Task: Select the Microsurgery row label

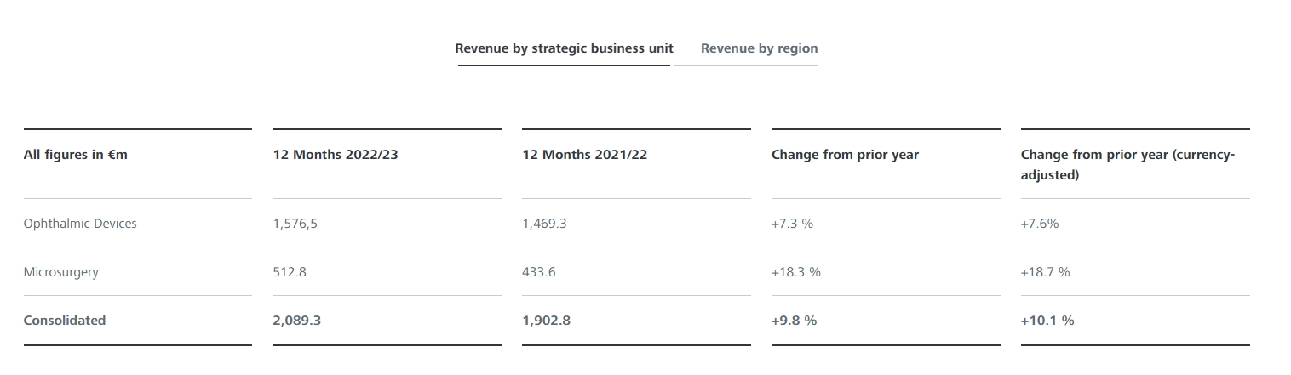Action: coord(60,272)
